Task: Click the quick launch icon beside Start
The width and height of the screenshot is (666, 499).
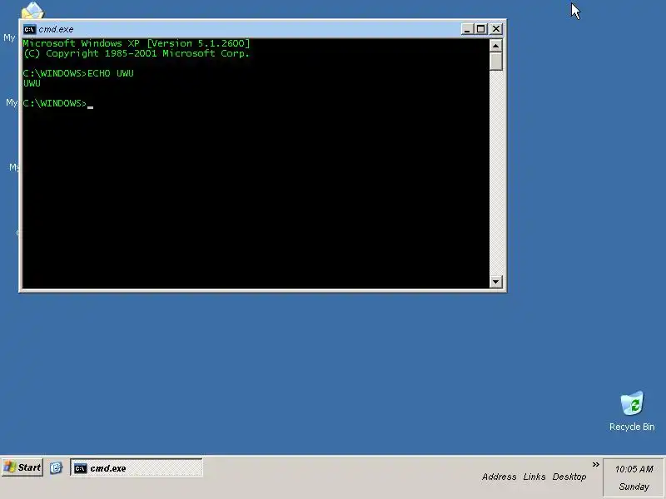Action: [x=56, y=467]
